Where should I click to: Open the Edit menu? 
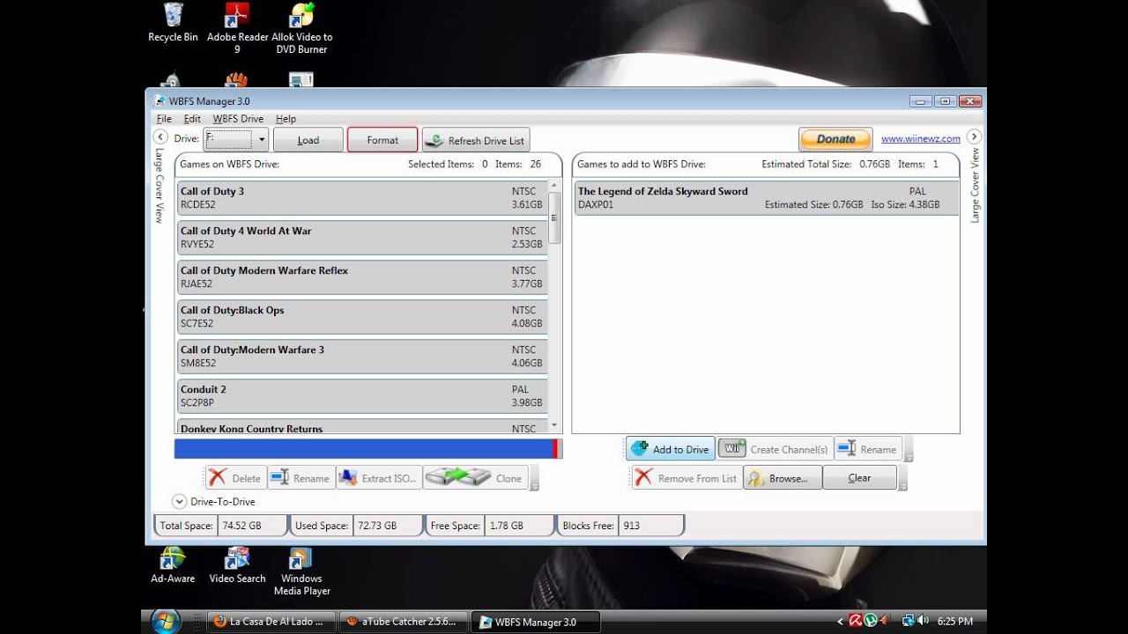coord(192,119)
